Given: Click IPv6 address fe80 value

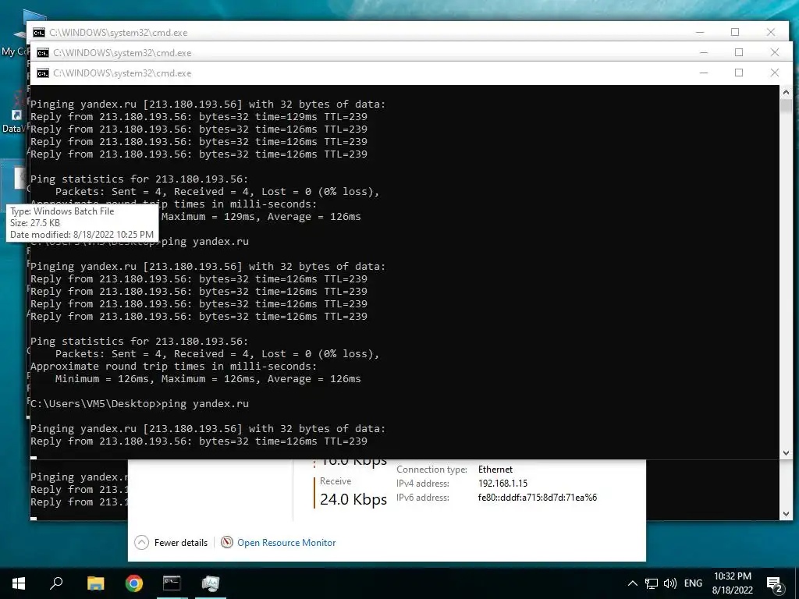Looking at the screenshot, I should pos(537,497).
